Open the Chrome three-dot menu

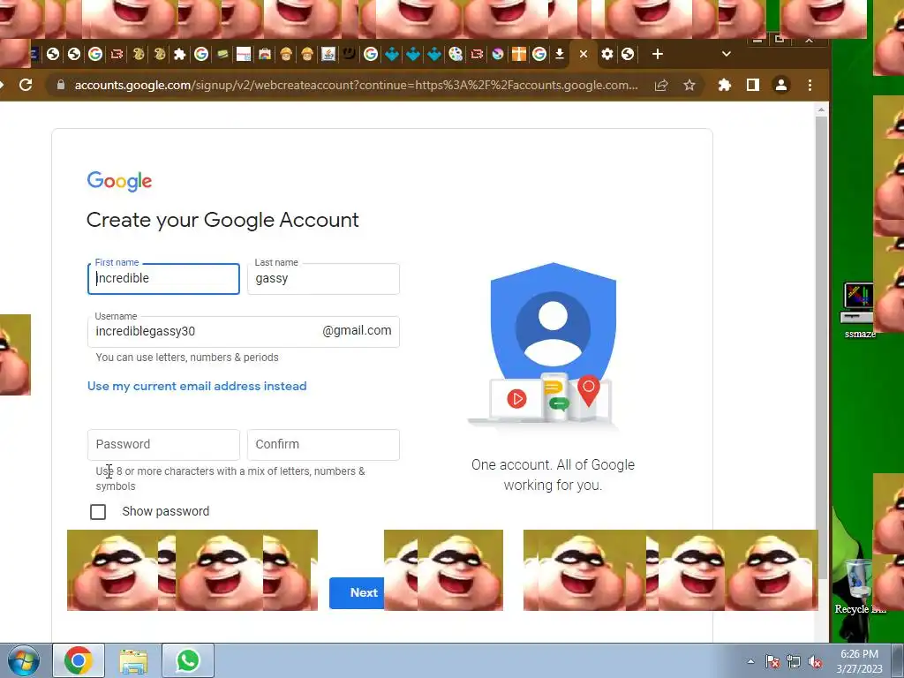tap(810, 86)
